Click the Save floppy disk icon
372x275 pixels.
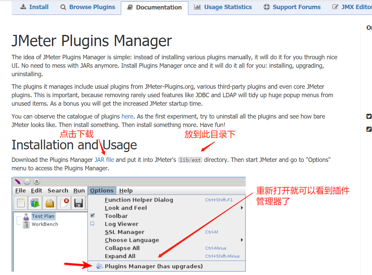(78, 202)
